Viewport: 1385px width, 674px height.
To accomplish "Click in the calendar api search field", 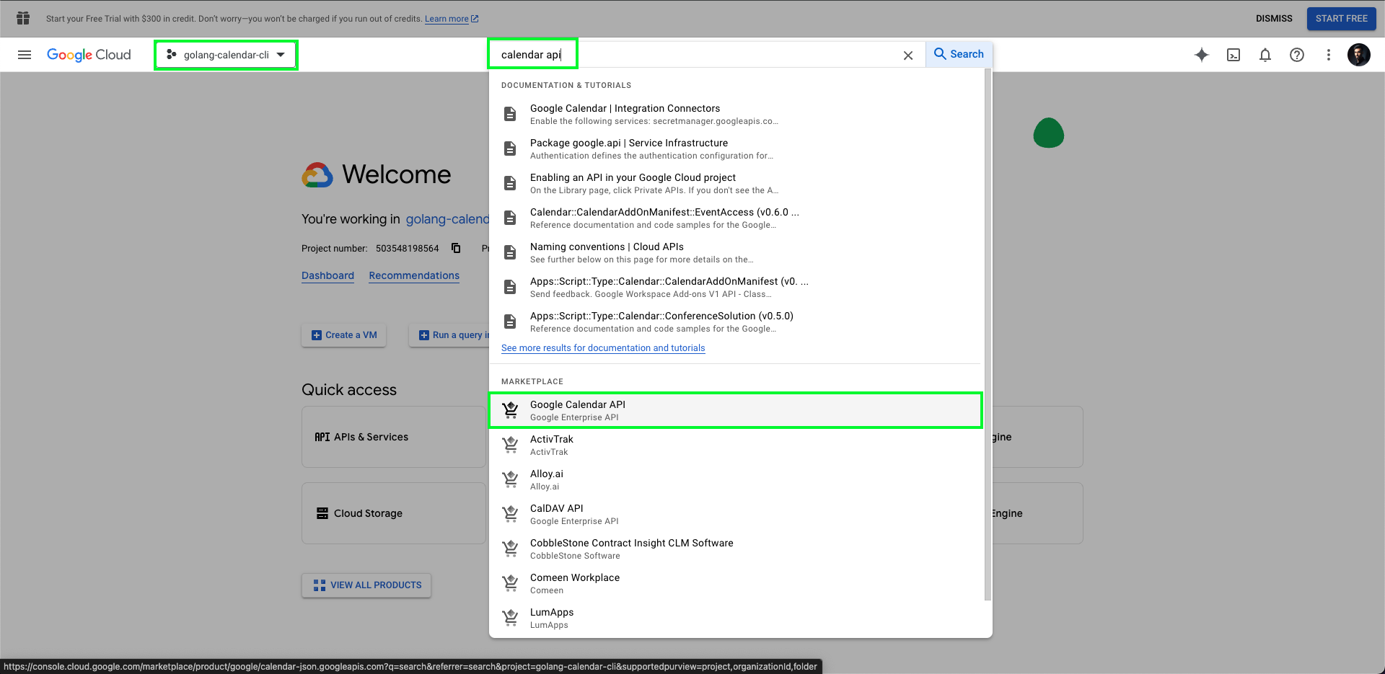I will (696, 55).
